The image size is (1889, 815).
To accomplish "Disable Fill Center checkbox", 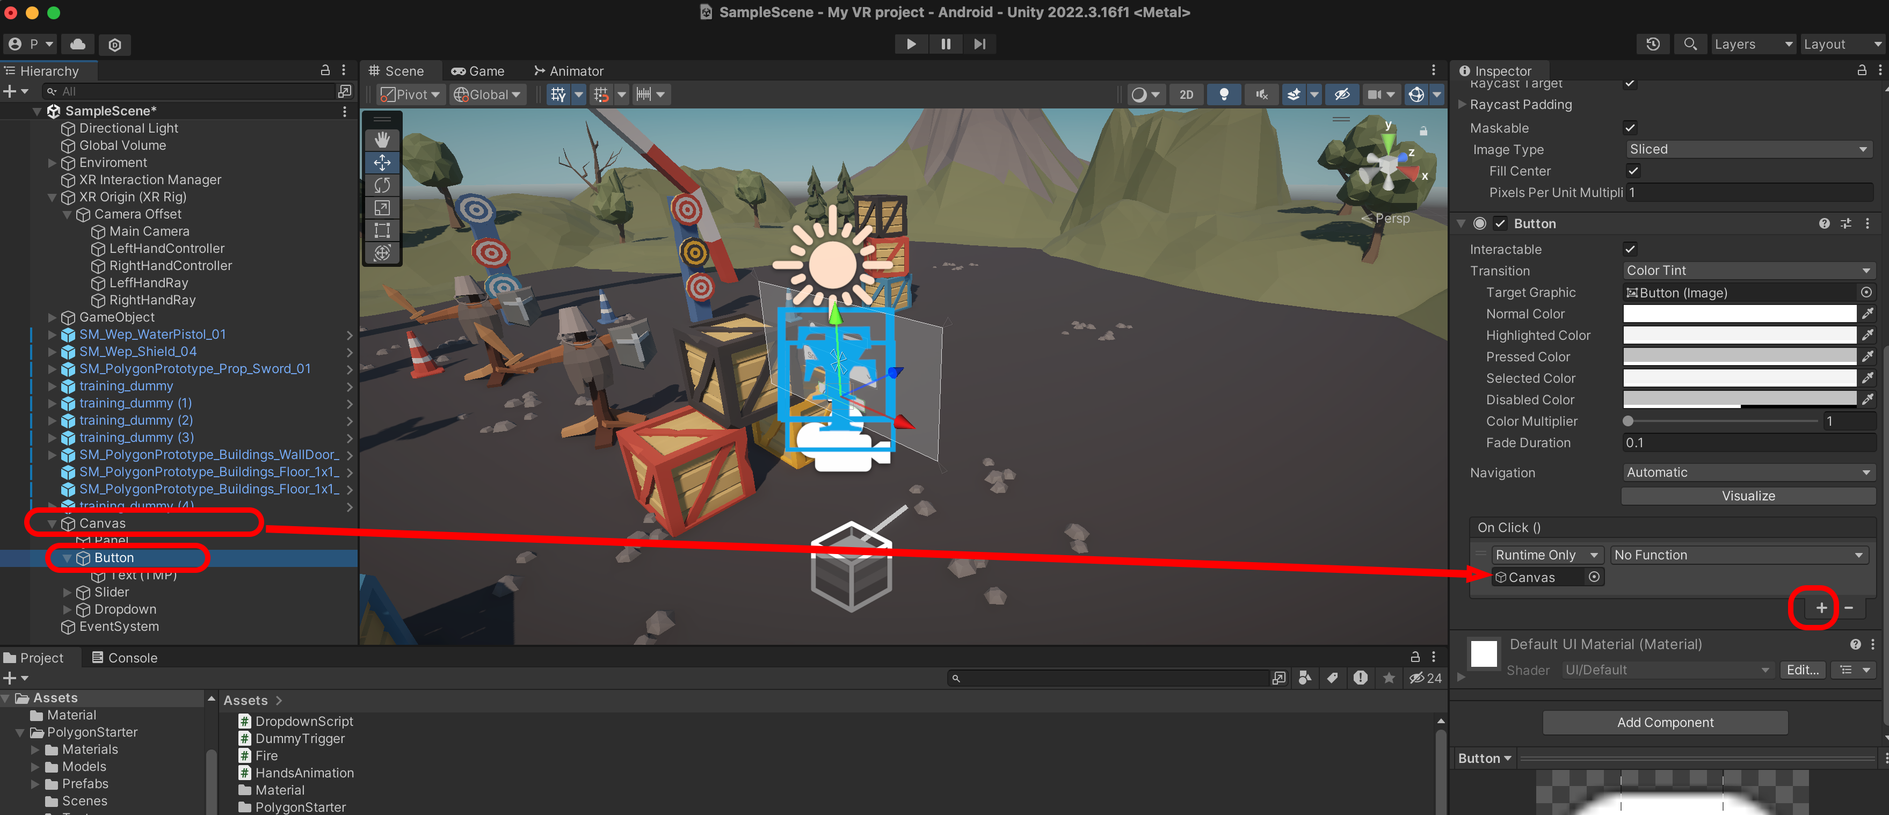I will point(1632,171).
